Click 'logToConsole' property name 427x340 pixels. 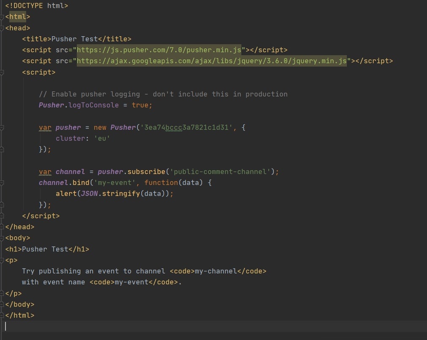pyautogui.click(x=93, y=105)
